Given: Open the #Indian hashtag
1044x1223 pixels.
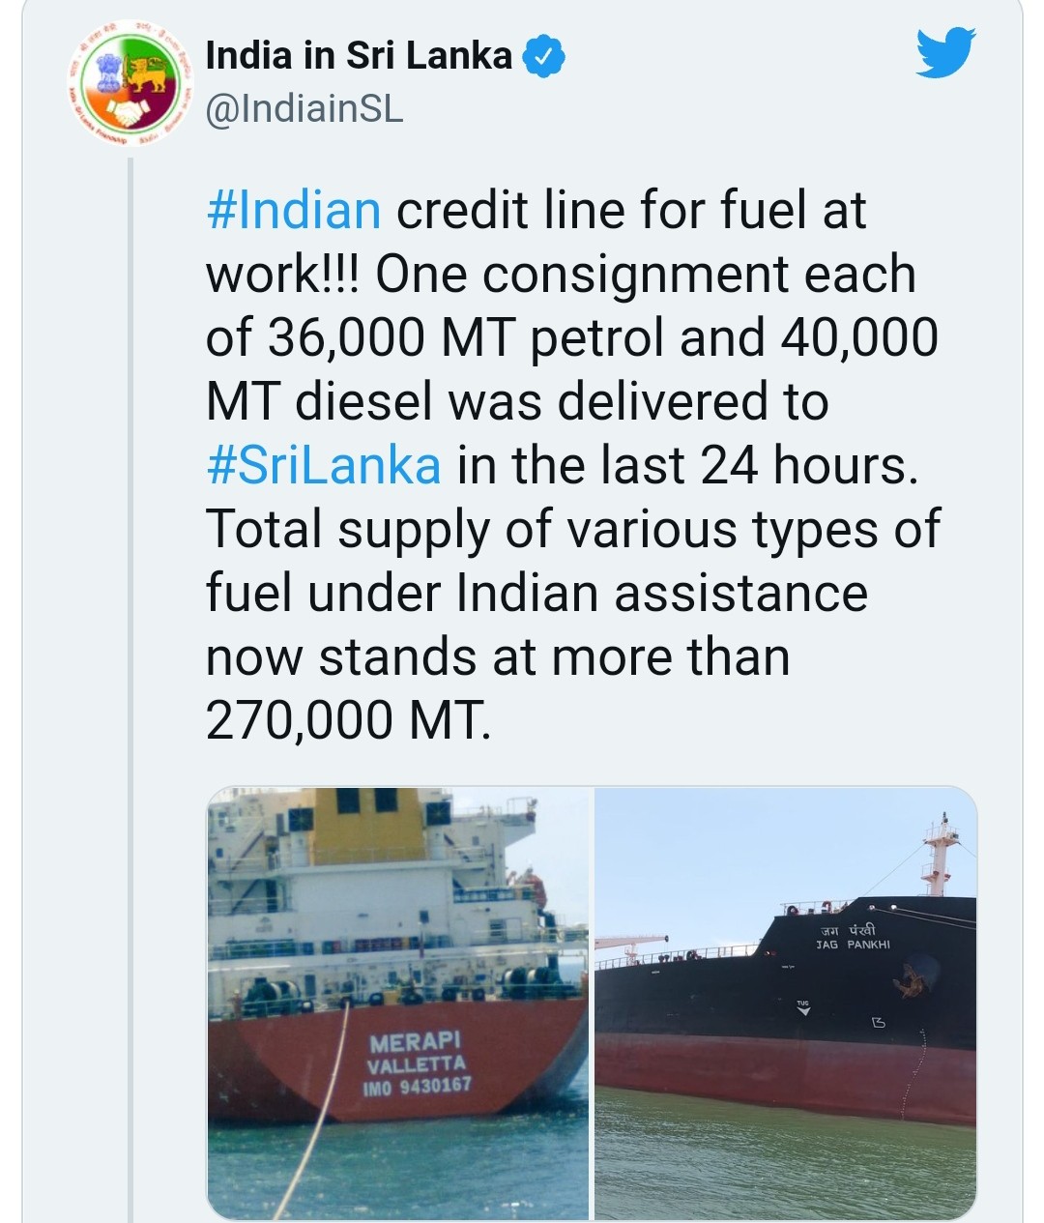Looking at the screenshot, I should point(294,210).
